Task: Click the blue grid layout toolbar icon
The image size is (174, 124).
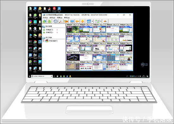Action: point(89,21)
